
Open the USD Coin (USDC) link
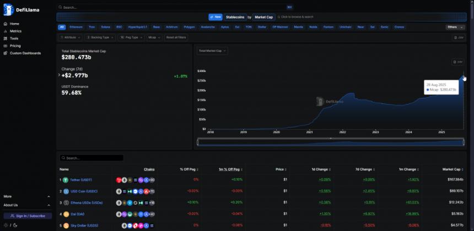84,191
